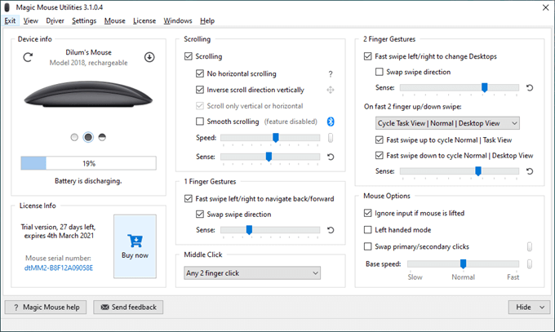Viewport: 555px width, 332px height.
Task: Select the dark middle mouse color option
Action: pos(88,136)
